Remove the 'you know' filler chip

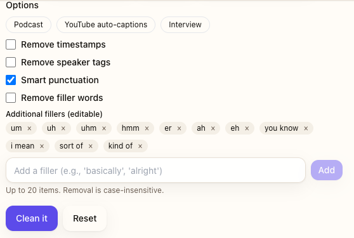[306, 128]
